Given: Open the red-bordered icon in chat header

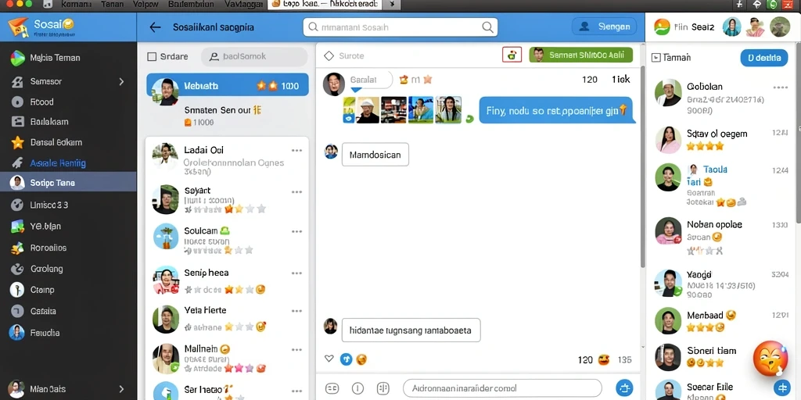Looking at the screenshot, I should point(512,55).
